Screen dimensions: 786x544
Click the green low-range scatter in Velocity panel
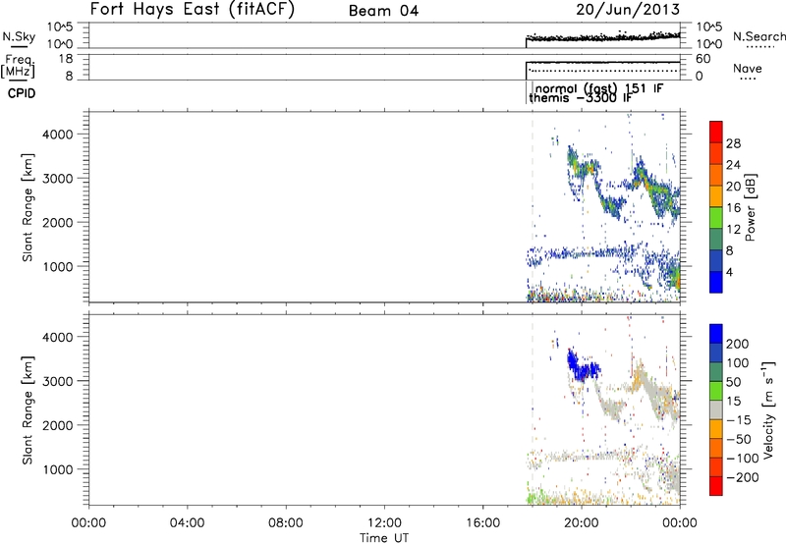[x=538, y=497]
